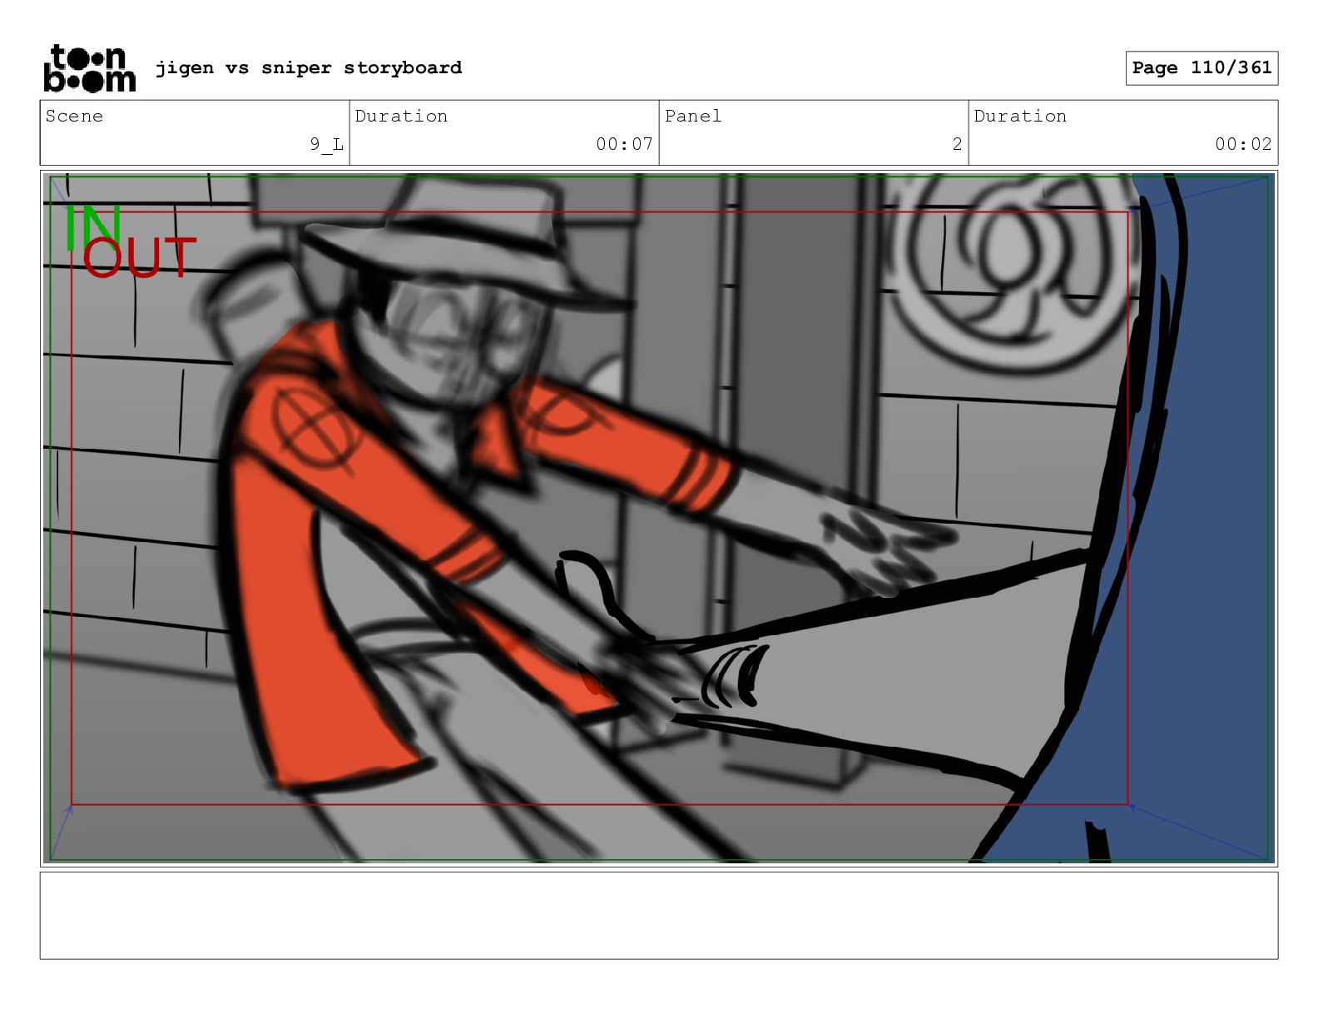Click the Duration label above 00:02

(1020, 116)
